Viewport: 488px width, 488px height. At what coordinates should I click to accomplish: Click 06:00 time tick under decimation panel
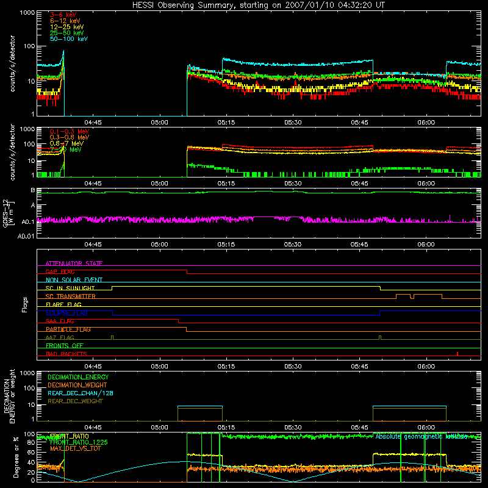click(426, 428)
